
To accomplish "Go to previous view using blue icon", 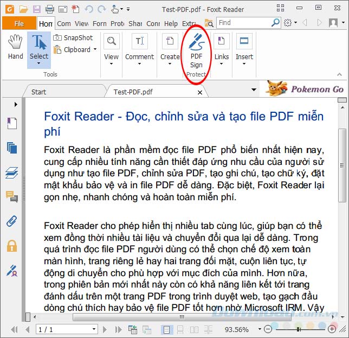I will pos(133,329).
